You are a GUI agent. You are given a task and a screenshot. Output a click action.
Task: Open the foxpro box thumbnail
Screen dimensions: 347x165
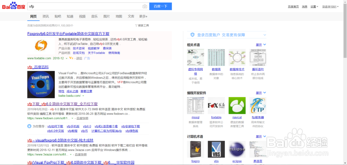(195, 149)
